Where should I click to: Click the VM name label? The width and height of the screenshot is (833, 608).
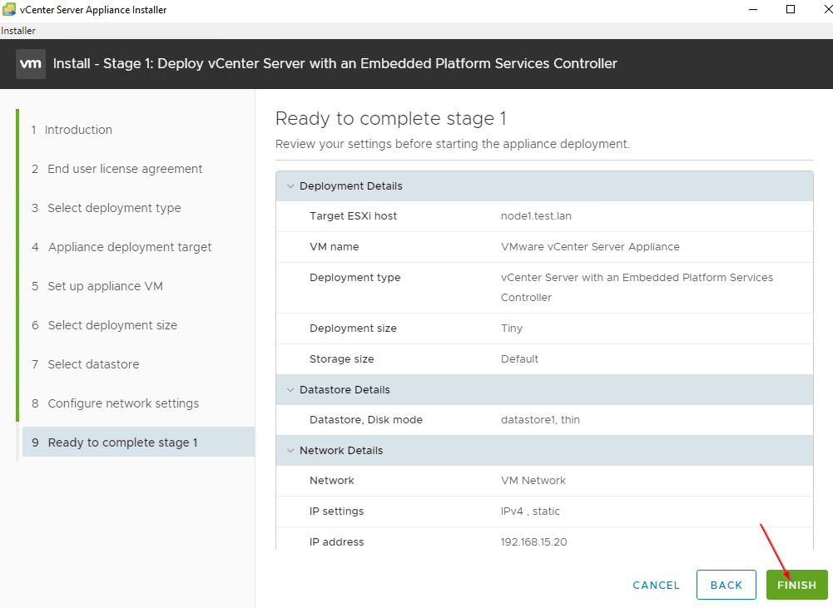(x=335, y=247)
